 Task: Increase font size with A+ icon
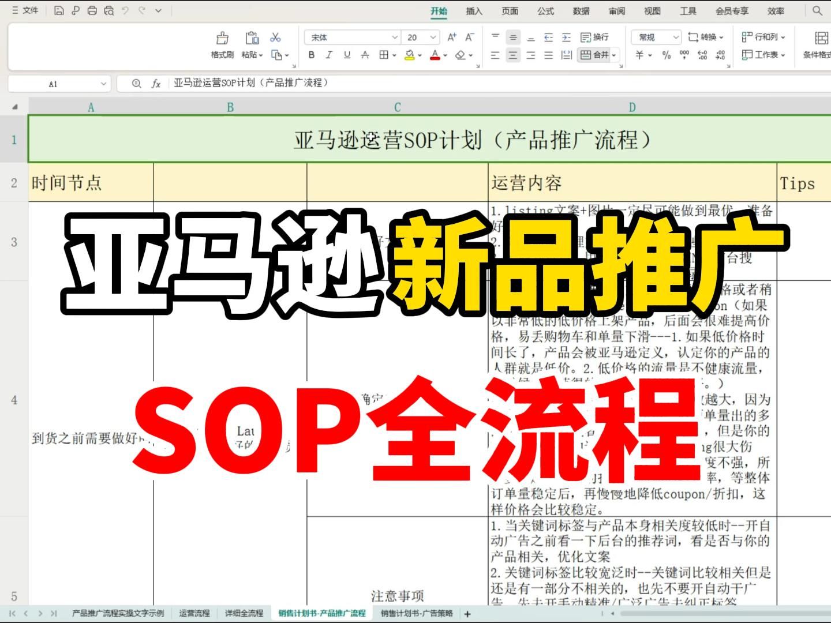(x=452, y=37)
